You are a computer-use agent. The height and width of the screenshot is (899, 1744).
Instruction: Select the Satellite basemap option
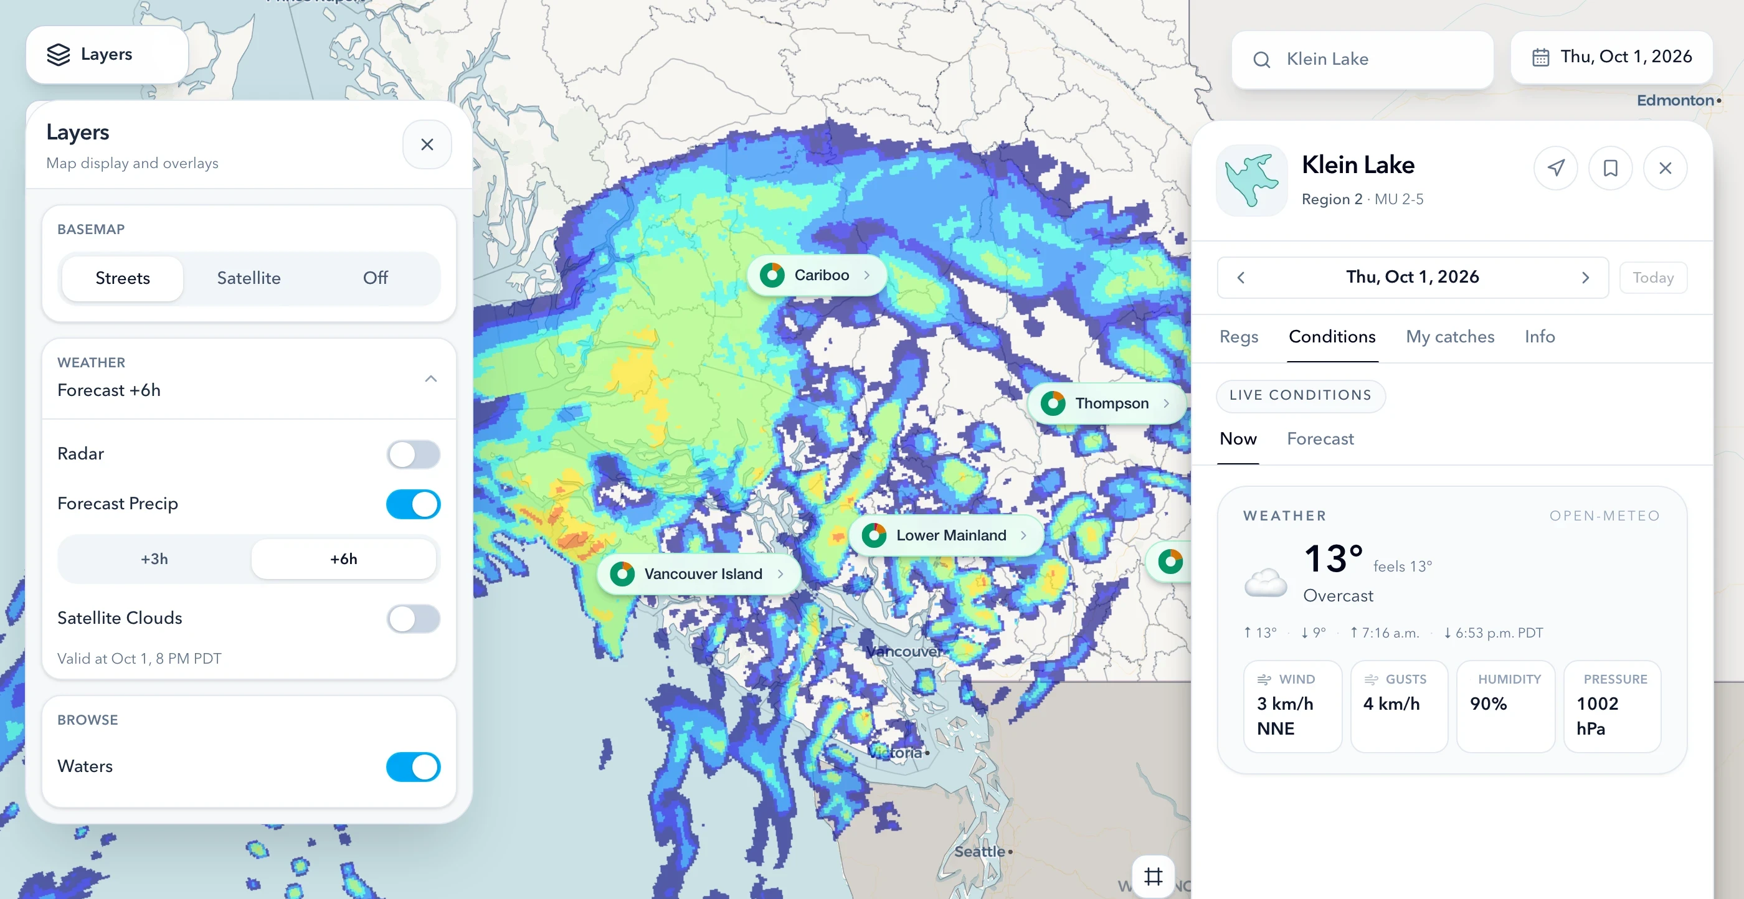[x=249, y=278]
